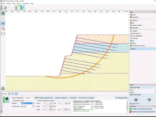Open the Sorties menu
156x117 pixels.
pos(19,3)
